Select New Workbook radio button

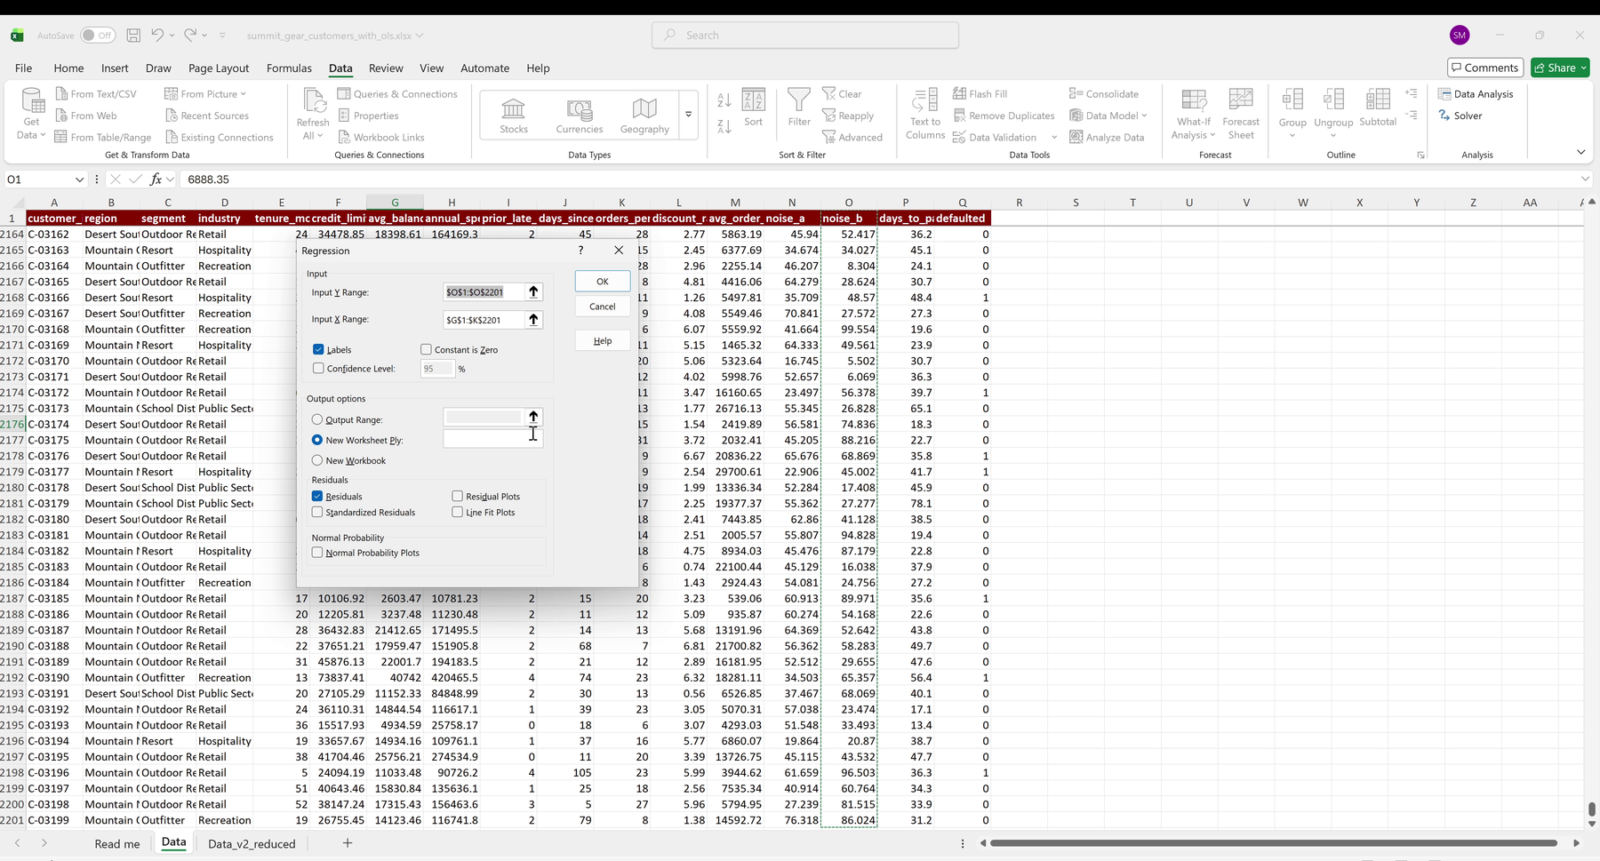coord(317,460)
